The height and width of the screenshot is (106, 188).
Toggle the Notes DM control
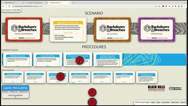pos(158,102)
